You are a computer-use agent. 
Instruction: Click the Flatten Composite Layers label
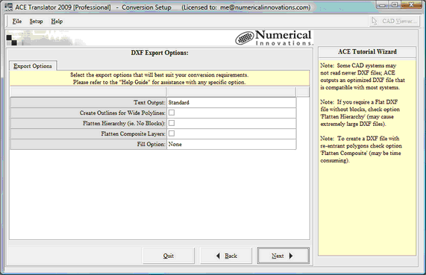(x=133, y=133)
